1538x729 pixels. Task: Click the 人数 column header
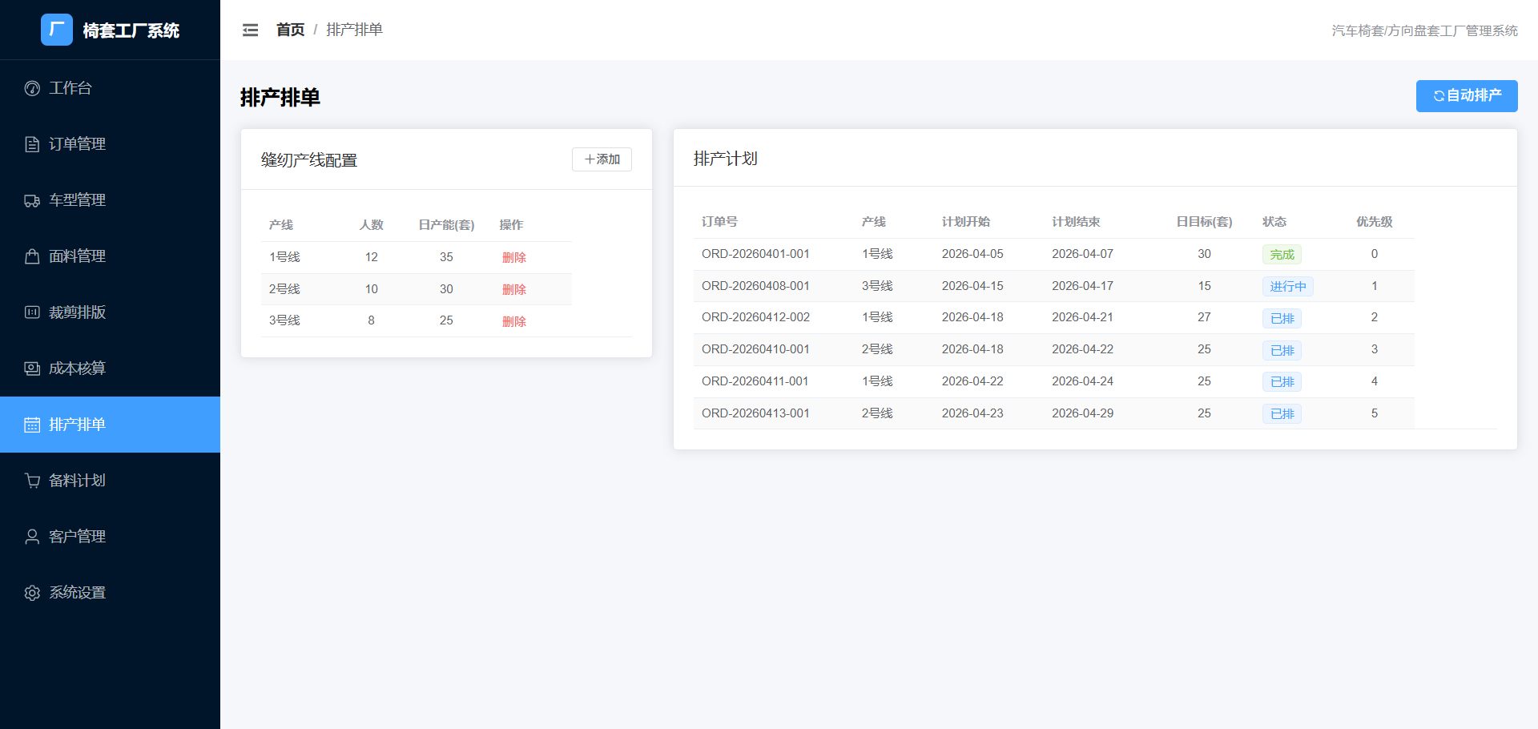pos(372,225)
